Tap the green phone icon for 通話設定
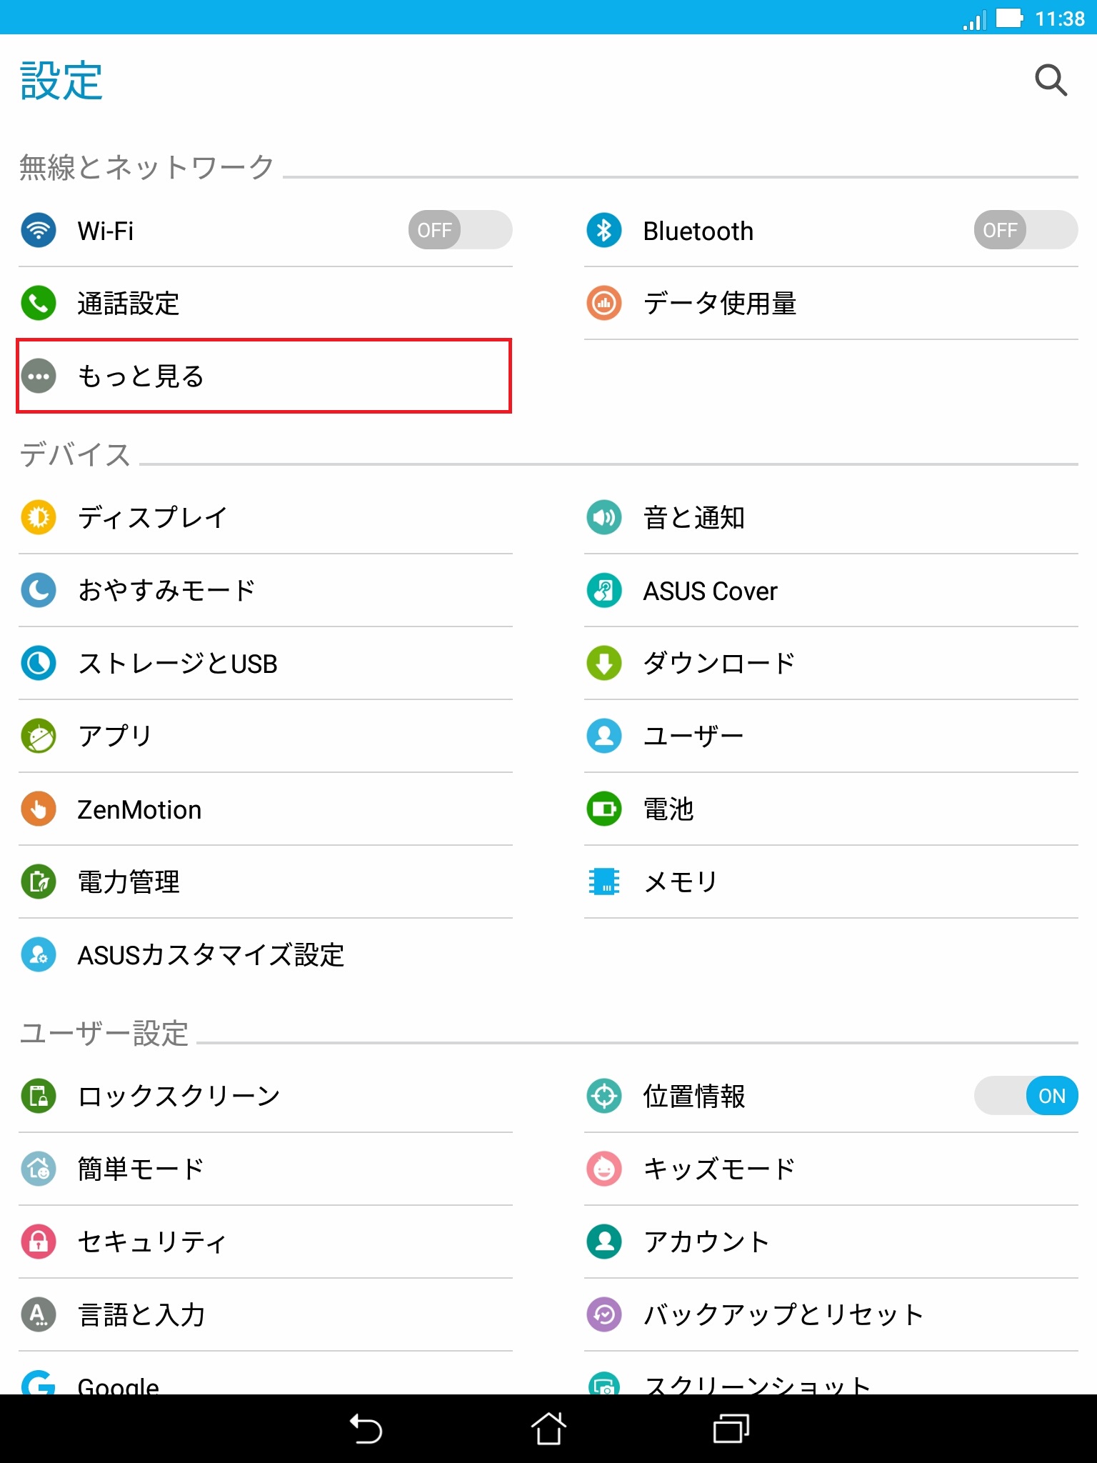Image resolution: width=1097 pixels, height=1463 pixels. pos(39,304)
